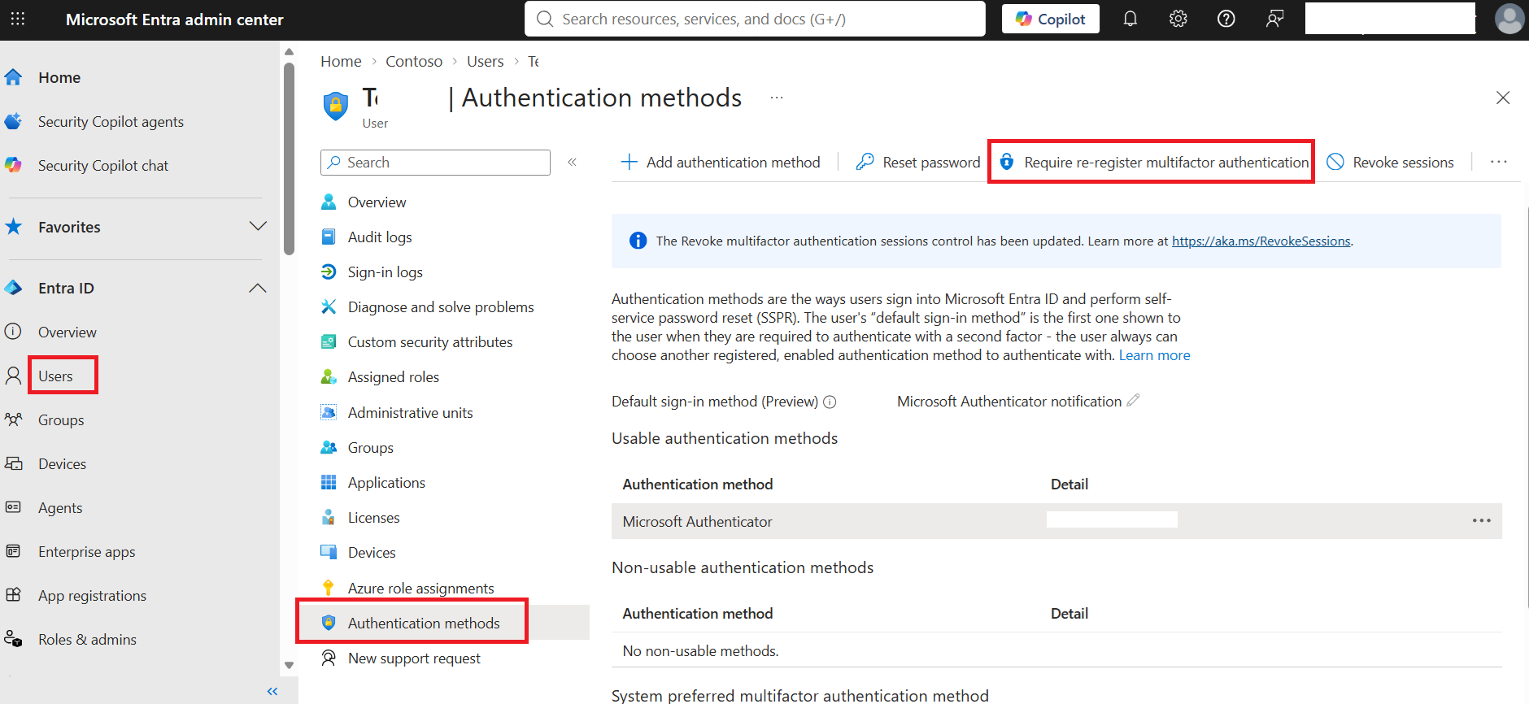Click the Diagnose and solve problems icon
The image size is (1529, 704).
[329, 306]
